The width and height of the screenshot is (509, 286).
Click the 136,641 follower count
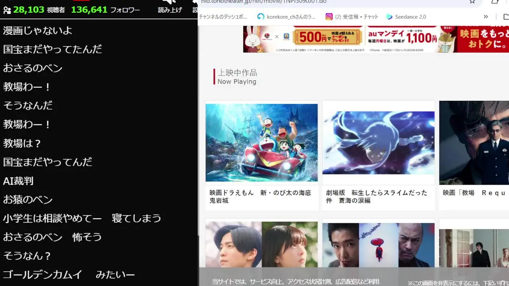click(x=89, y=10)
